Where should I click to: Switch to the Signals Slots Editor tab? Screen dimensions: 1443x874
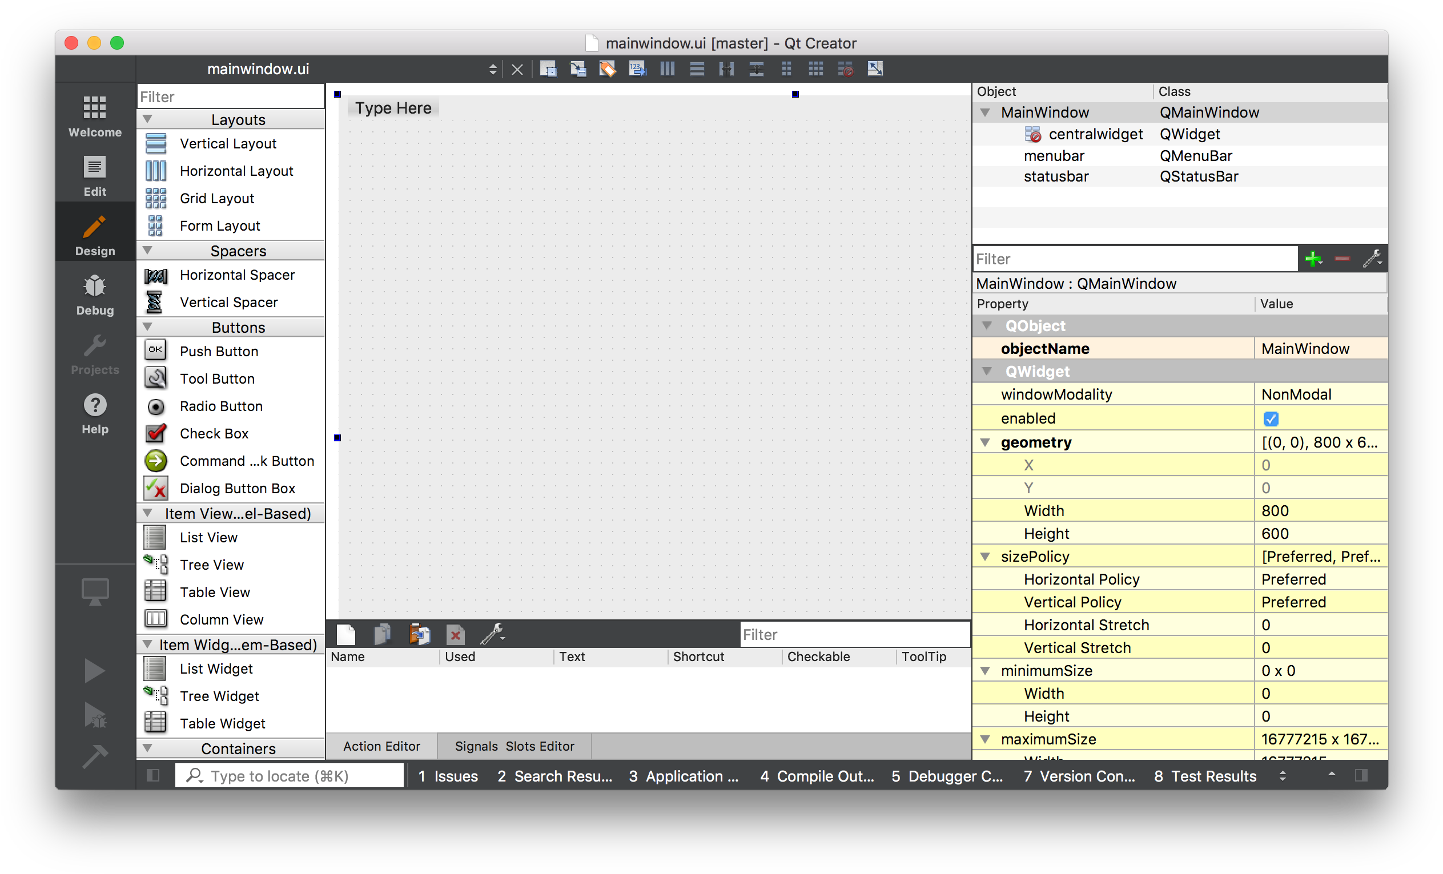[514, 745]
